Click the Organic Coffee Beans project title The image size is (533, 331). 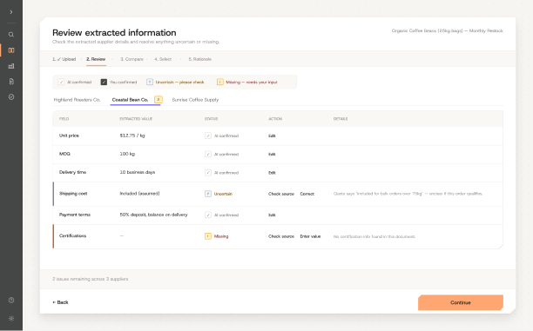pos(447,31)
